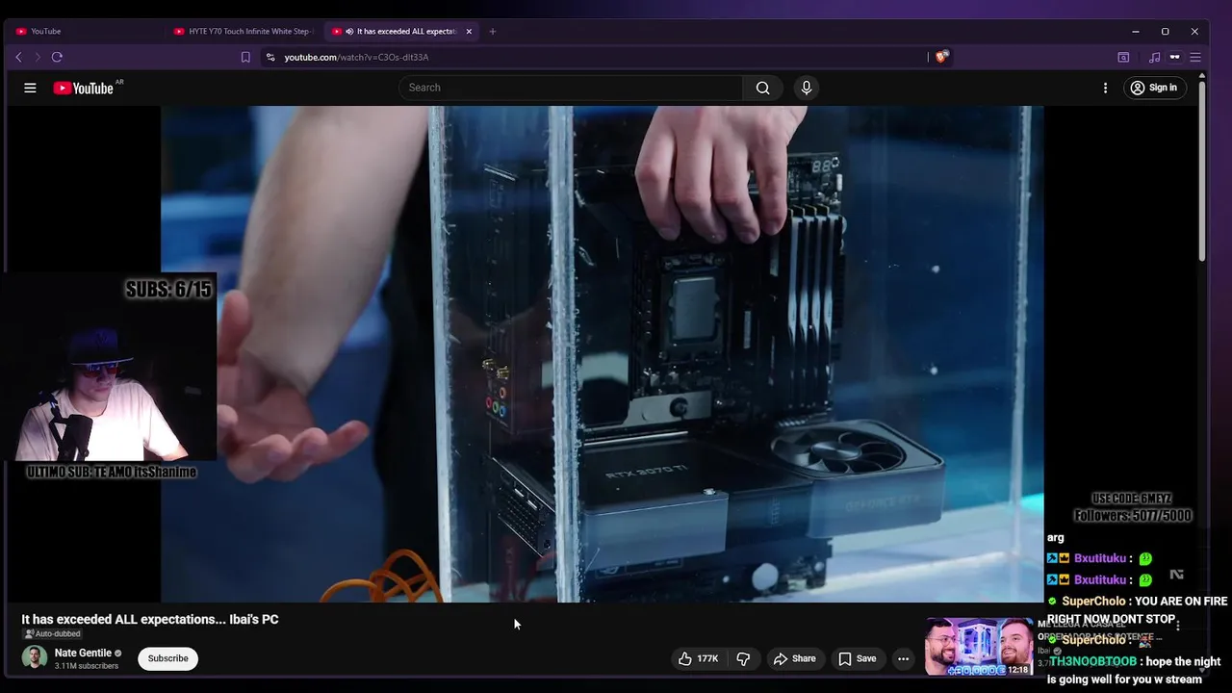Click the video title text
This screenshot has height=693, width=1232.
pos(150,619)
